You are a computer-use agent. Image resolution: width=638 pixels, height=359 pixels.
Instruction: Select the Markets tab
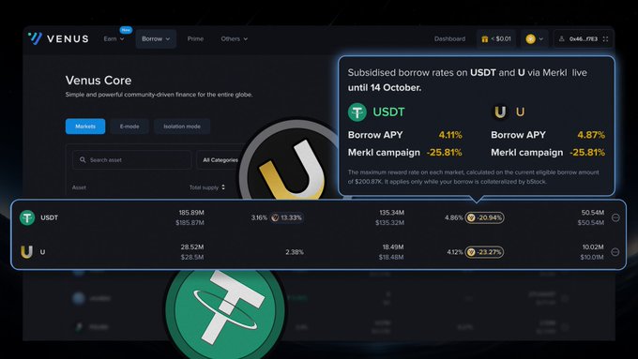click(85, 127)
